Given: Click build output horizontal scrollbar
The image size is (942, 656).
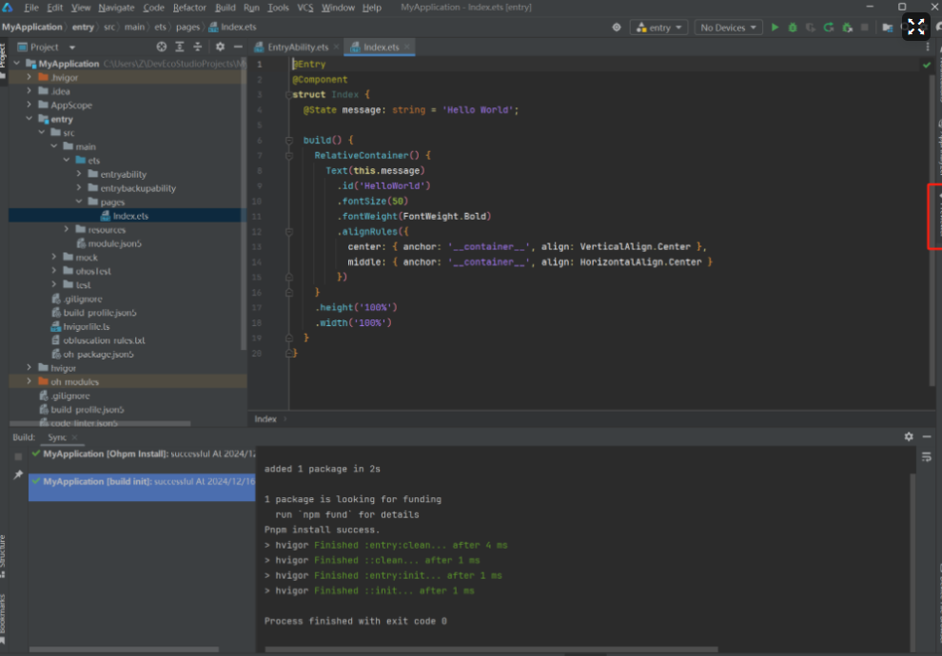Looking at the screenshot, I should 491,649.
